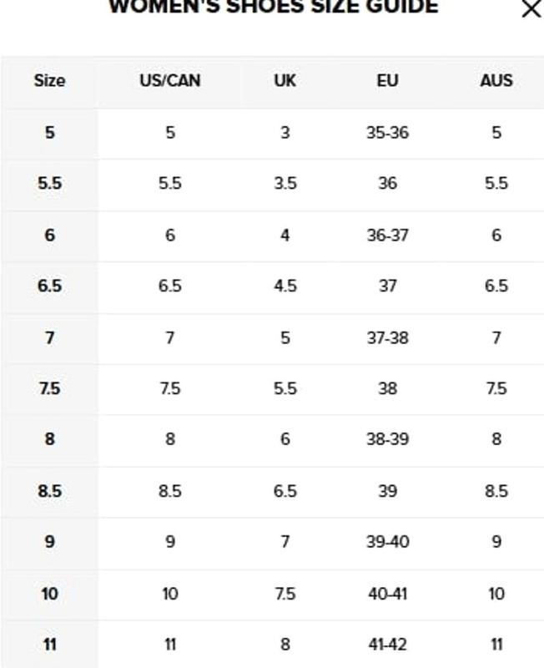Click the size 8 row label
The image size is (544, 668).
[49, 439]
